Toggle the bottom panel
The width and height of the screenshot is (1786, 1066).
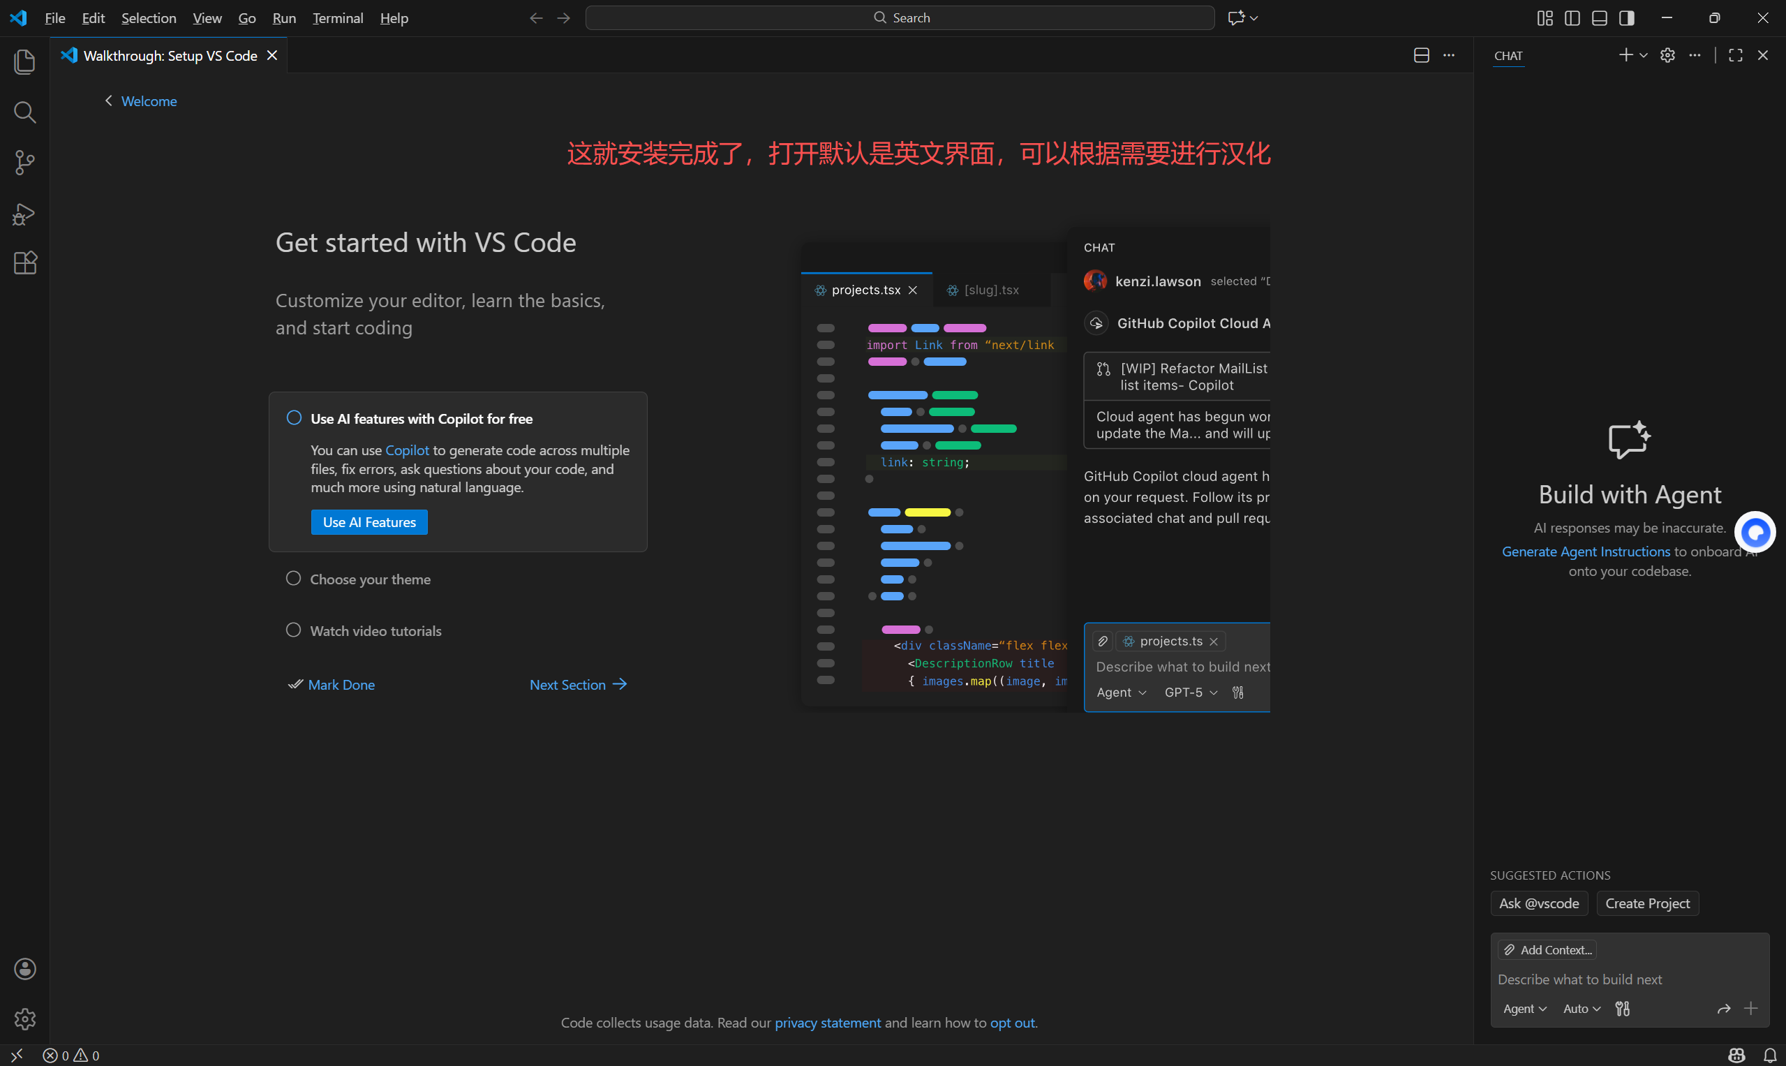(x=1599, y=18)
